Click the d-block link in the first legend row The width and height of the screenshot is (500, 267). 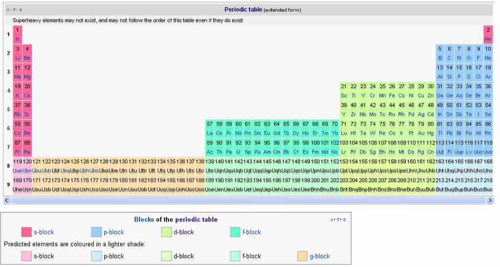tap(184, 232)
